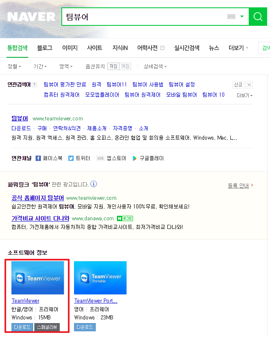This screenshot has height=337, width=270.
Task: Click the 신고 report button
Action: click(238, 85)
